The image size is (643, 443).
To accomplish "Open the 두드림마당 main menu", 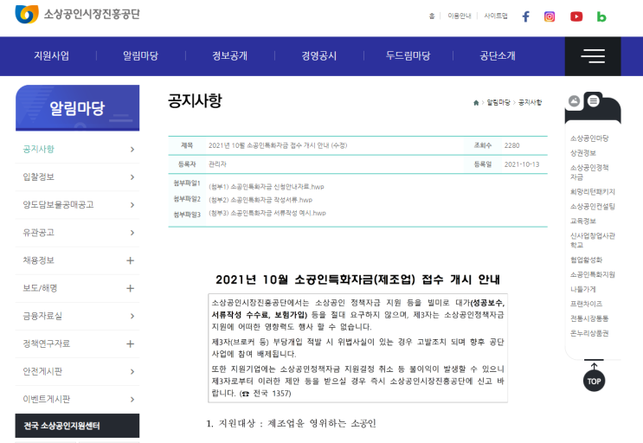I will tap(408, 55).
